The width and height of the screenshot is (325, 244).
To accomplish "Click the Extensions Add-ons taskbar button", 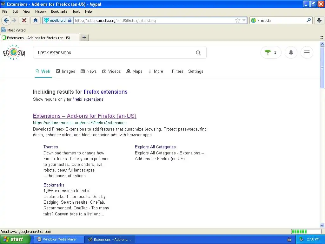I will click(x=110, y=240).
